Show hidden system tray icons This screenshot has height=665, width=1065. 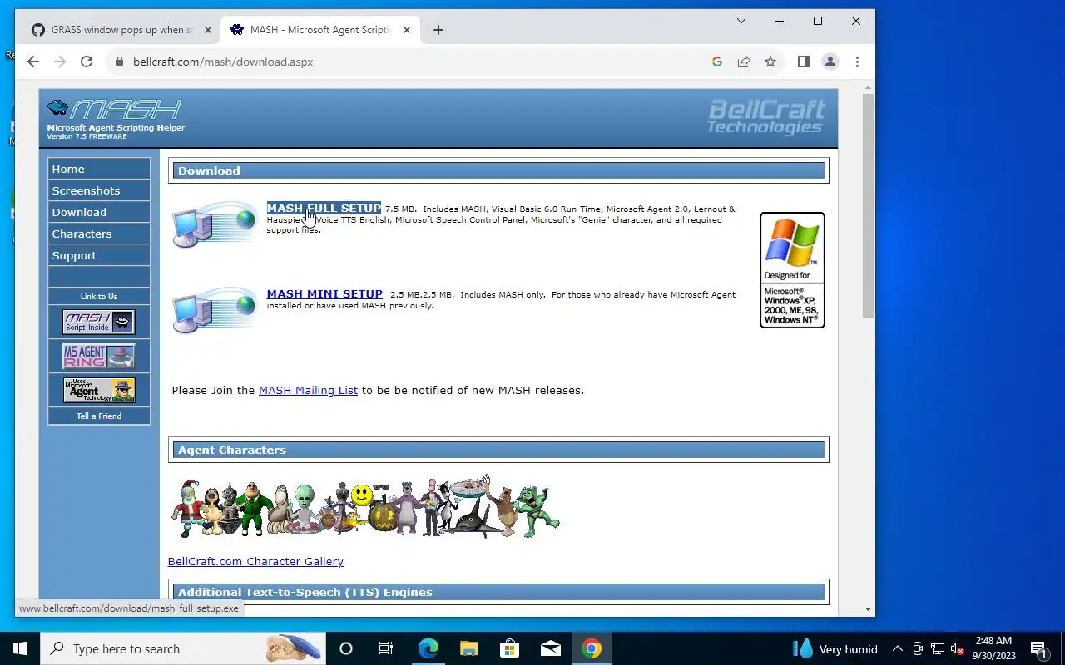898,648
